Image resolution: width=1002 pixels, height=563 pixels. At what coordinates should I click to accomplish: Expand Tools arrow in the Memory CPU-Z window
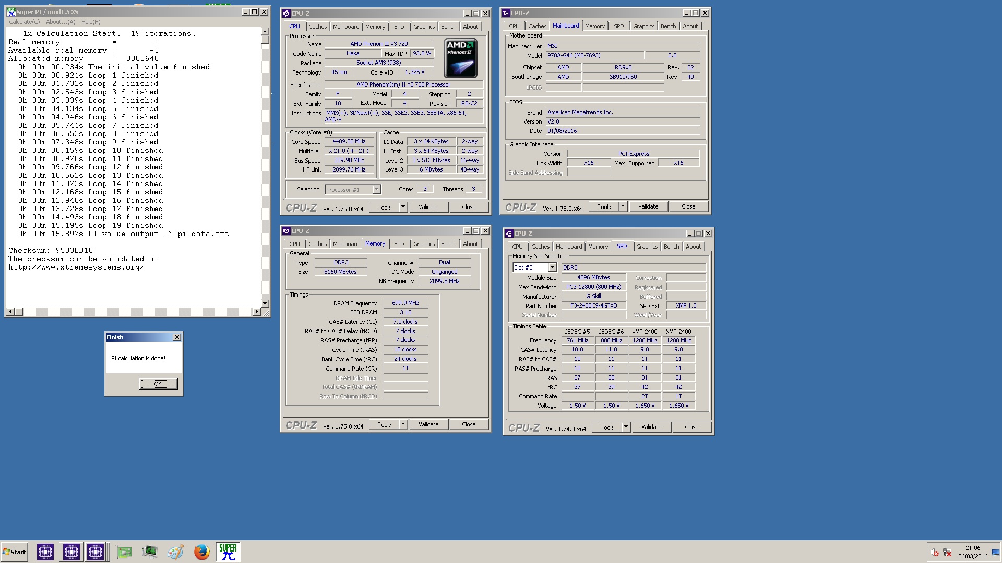[403, 425]
